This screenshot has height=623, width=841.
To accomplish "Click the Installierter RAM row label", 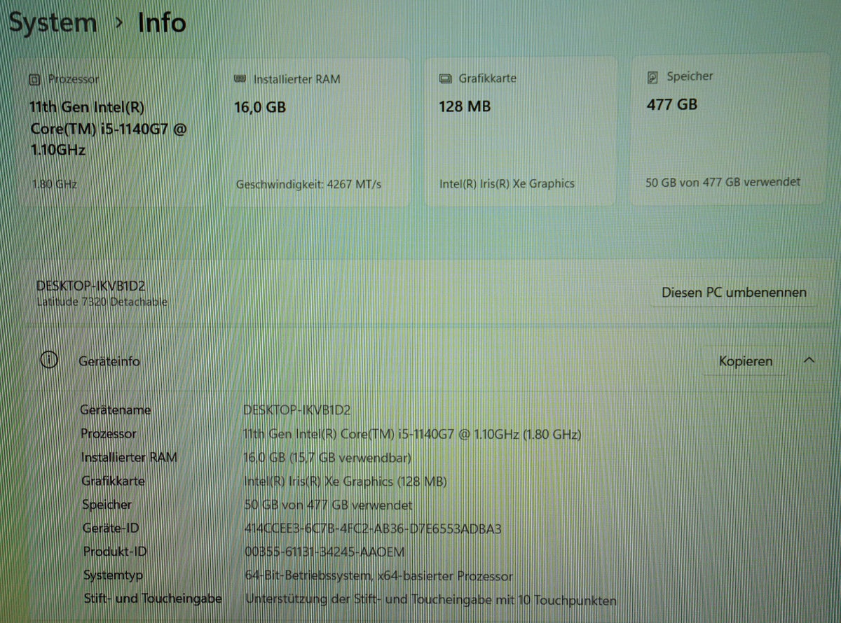I will [129, 457].
